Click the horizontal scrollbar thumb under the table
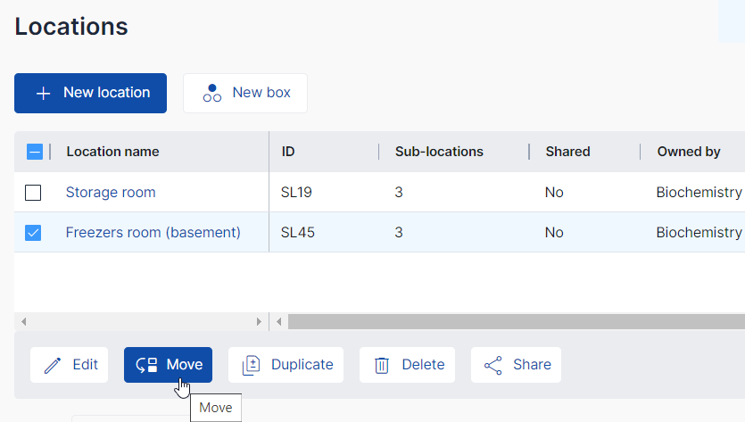 516,321
